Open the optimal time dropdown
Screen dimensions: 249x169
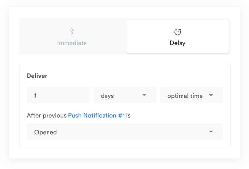pyautogui.click(x=191, y=95)
